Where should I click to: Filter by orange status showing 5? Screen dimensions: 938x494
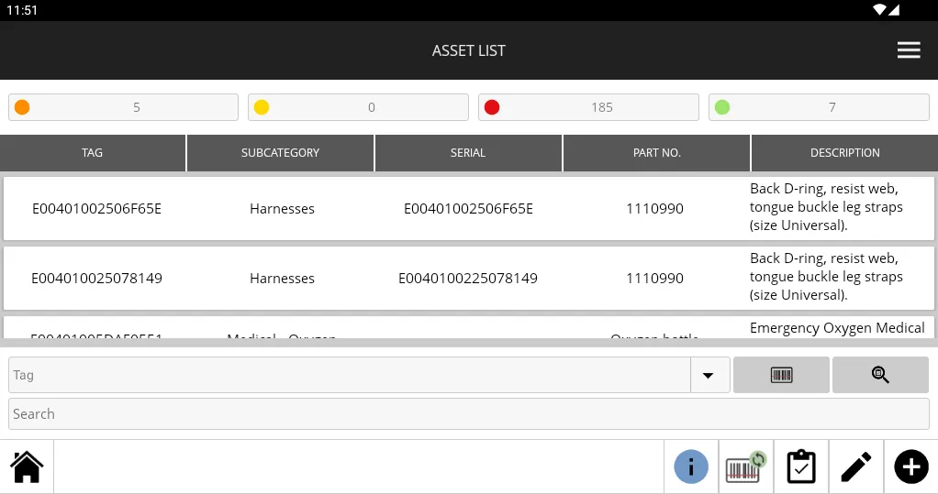[x=123, y=107]
